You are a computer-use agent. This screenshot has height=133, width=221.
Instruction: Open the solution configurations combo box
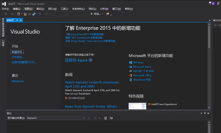tap(60, 14)
